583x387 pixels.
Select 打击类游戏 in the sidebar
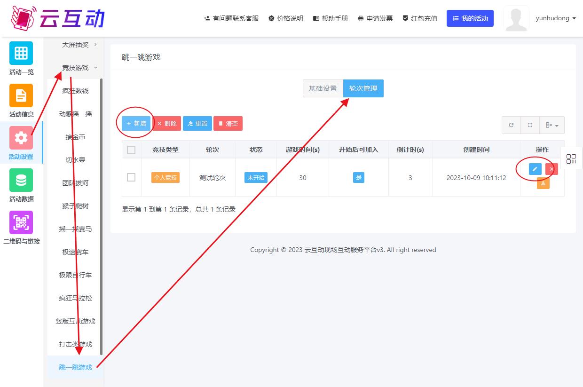click(x=75, y=344)
